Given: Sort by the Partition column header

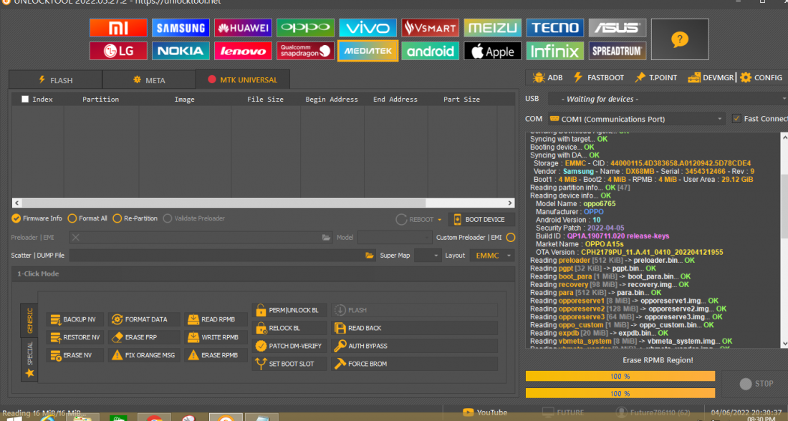Looking at the screenshot, I should coord(101,99).
